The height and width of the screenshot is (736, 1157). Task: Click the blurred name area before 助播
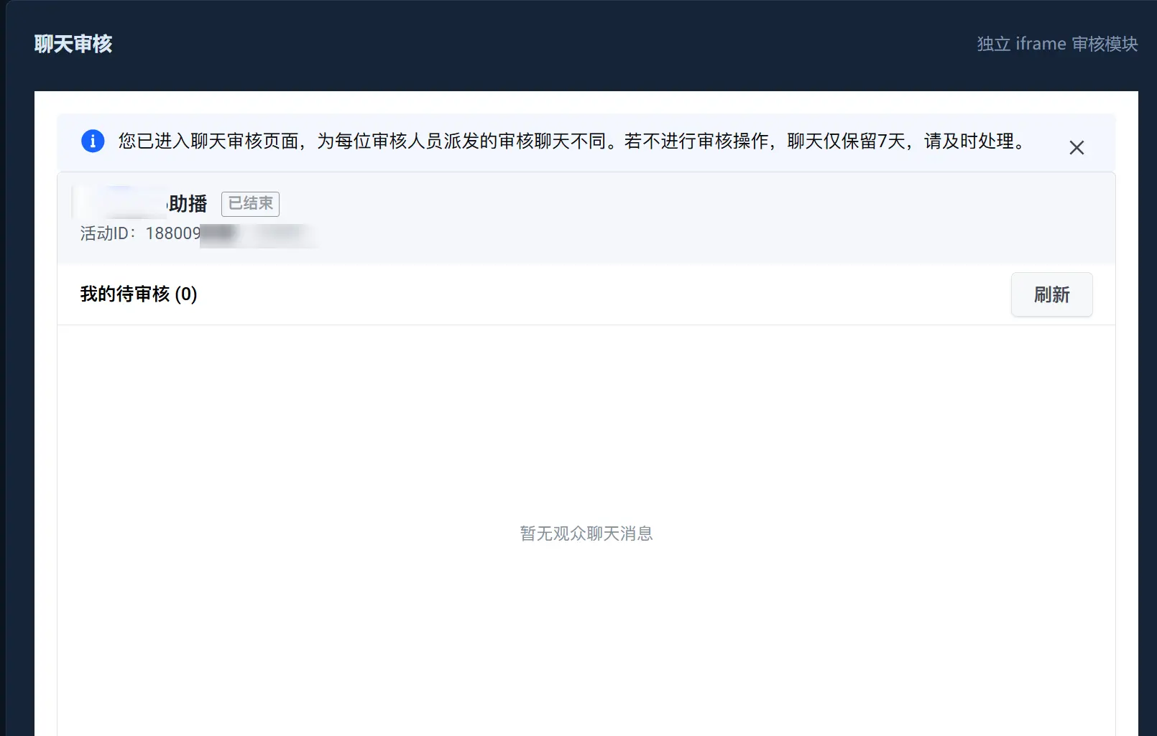click(120, 202)
